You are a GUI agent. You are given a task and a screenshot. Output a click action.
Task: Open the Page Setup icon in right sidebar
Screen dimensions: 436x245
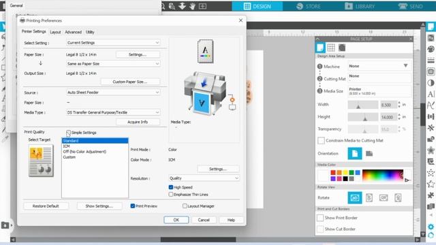click(x=431, y=27)
